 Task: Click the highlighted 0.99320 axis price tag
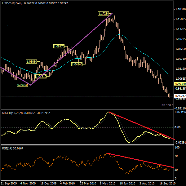click(180, 84)
